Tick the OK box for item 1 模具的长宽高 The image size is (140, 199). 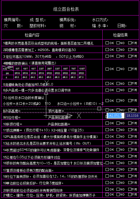[x=107, y=43]
